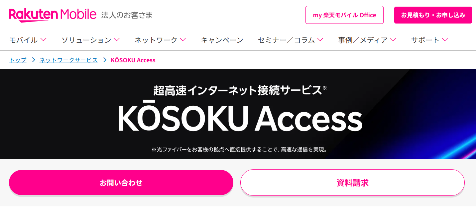Expand the ネットワーク menu chevron
This screenshot has width=476, height=212.
click(x=182, y=40)
